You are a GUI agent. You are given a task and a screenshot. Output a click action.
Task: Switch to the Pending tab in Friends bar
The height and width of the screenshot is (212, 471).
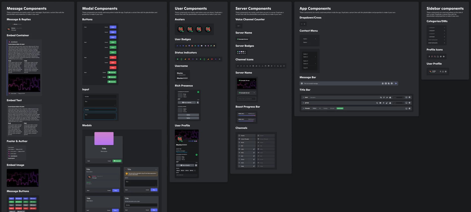(x=325, y=108)
